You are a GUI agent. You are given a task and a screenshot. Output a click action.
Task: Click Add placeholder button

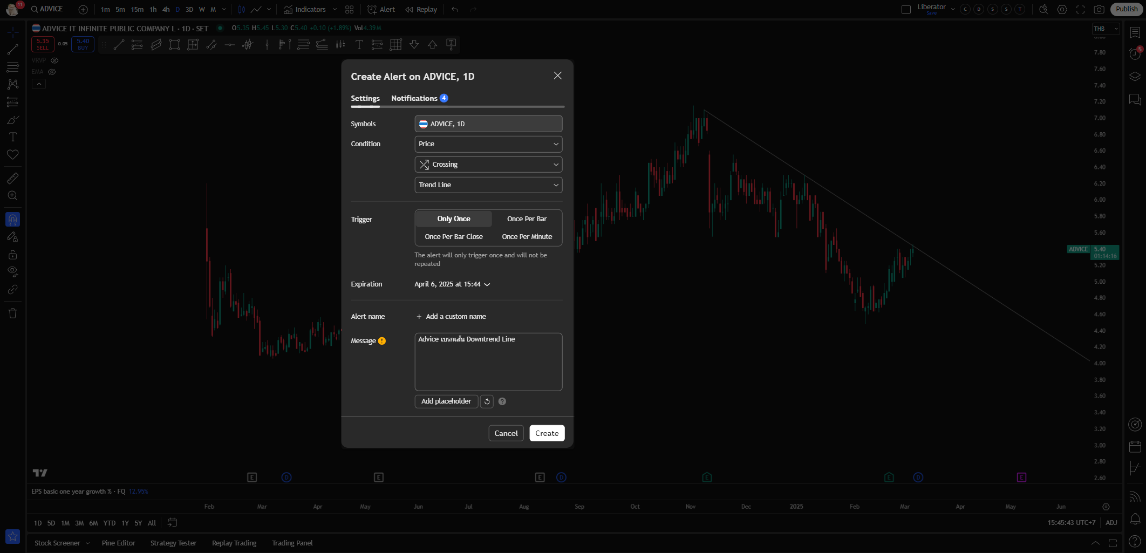(x=446, y=401)
